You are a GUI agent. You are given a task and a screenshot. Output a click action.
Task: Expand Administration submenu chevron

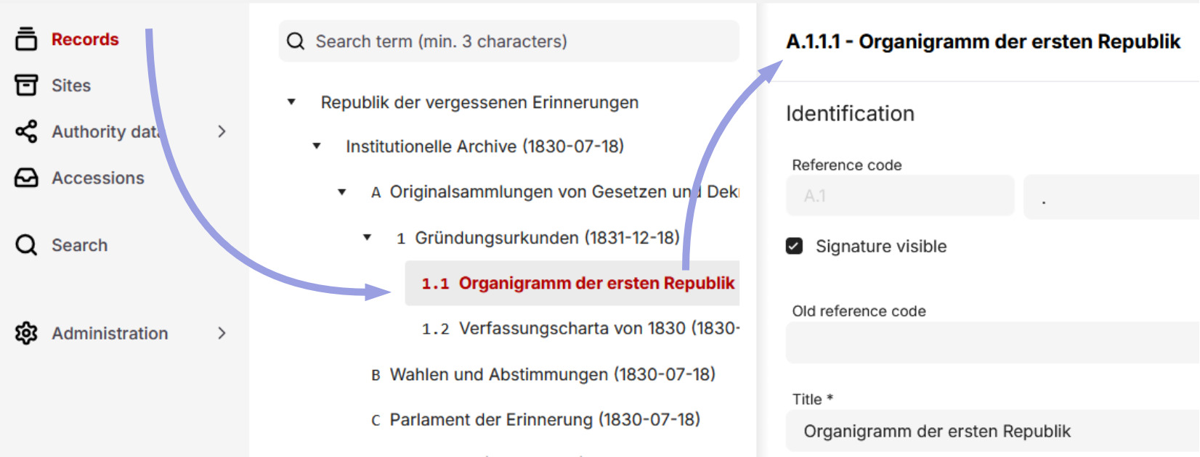click(x=222, y=333)
